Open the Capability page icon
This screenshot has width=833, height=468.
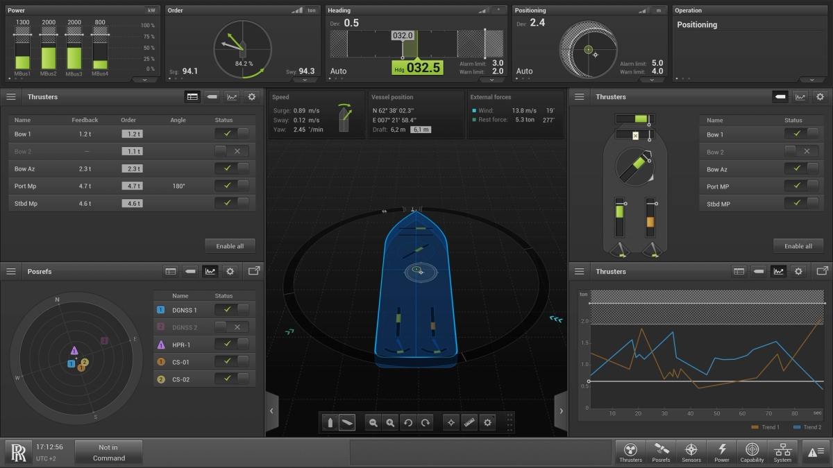(x=752, y=452)
